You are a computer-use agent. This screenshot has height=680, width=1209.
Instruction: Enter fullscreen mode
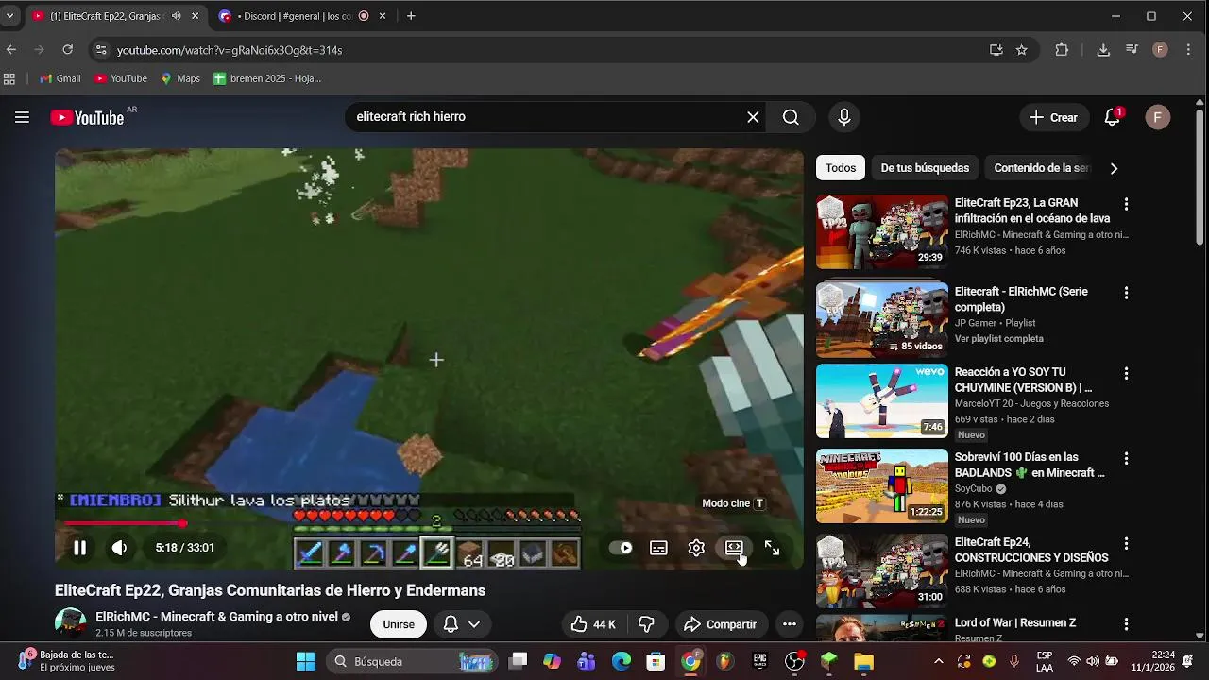point(772,548)
